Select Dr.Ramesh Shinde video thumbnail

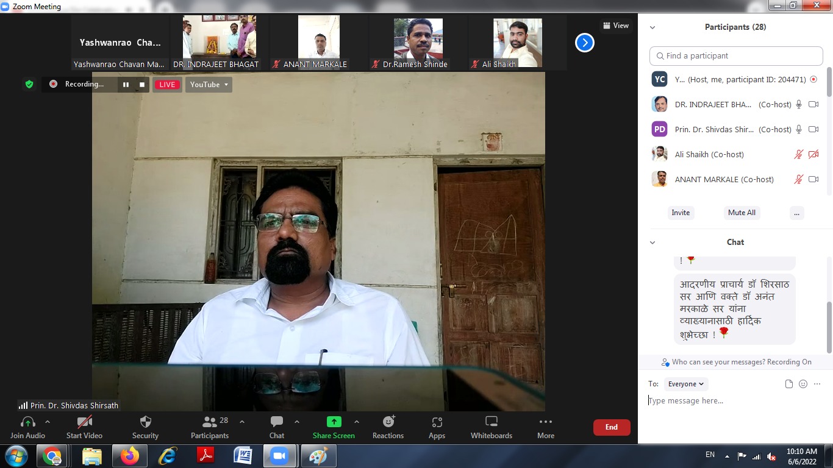[x=418, y=43]
